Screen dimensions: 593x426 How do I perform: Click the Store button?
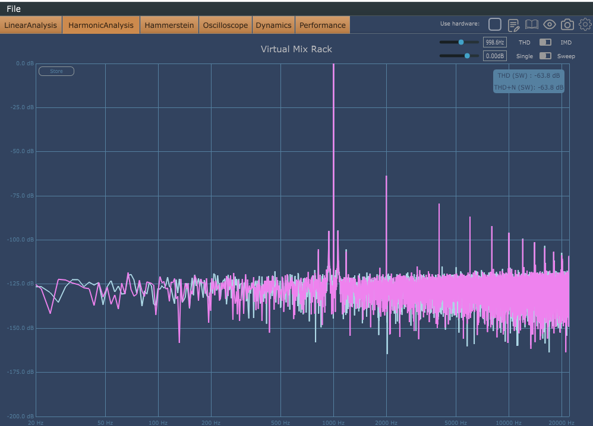[x=56, y=71]
